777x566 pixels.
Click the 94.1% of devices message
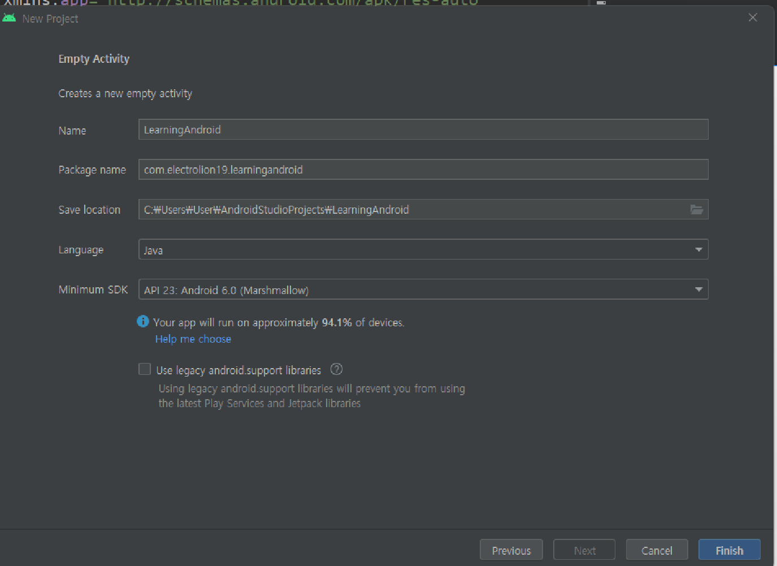[x=279, y=322]
